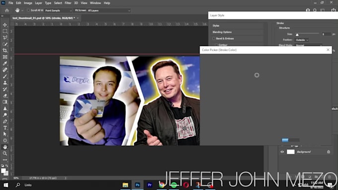Select the Brush tool
Image resolution: width=338 pixels, height=190 pixels.
tap(5, 76)
